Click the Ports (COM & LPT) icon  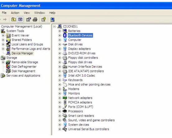tap(65, 107)
